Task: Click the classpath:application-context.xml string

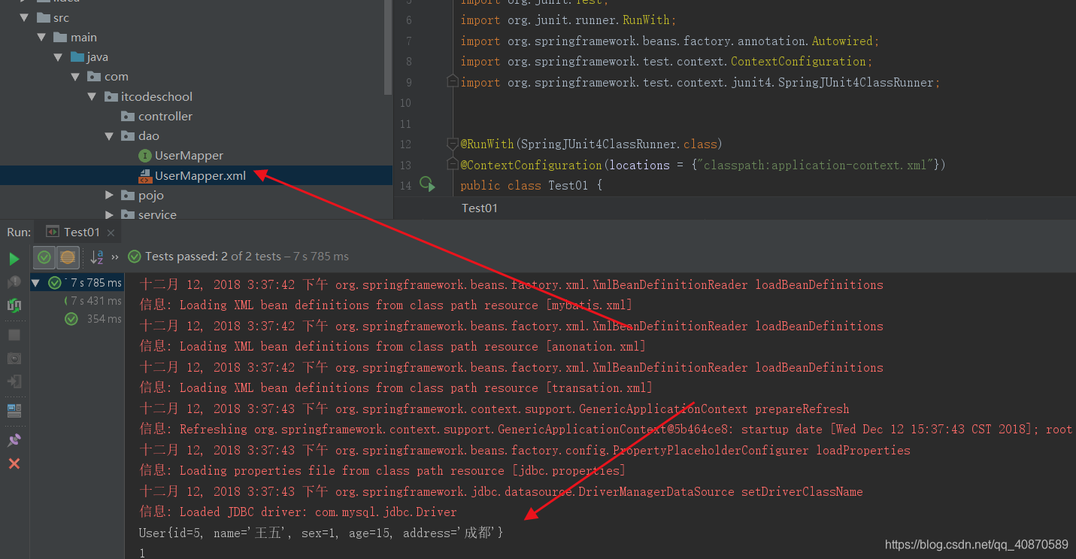Action: pyautogui.click(x=814, y=165)
